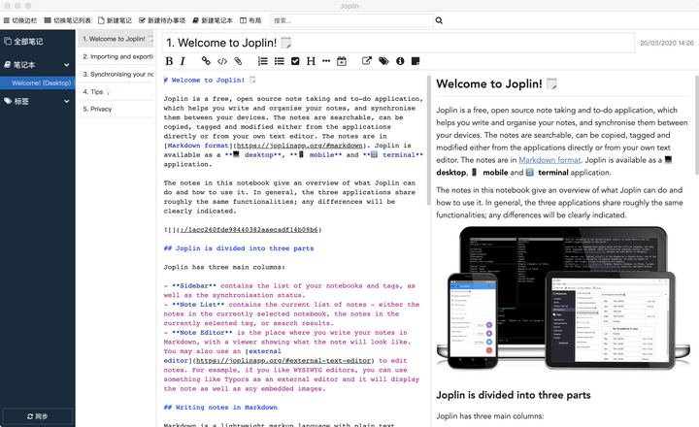Collapse the 笔记本 section chevron

click(66, 65)
